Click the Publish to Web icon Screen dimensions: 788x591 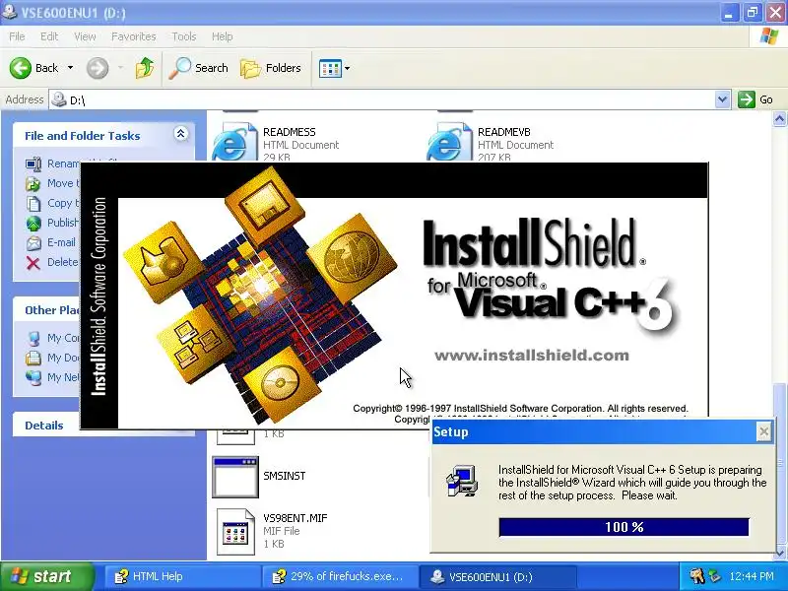click(33, 223)
